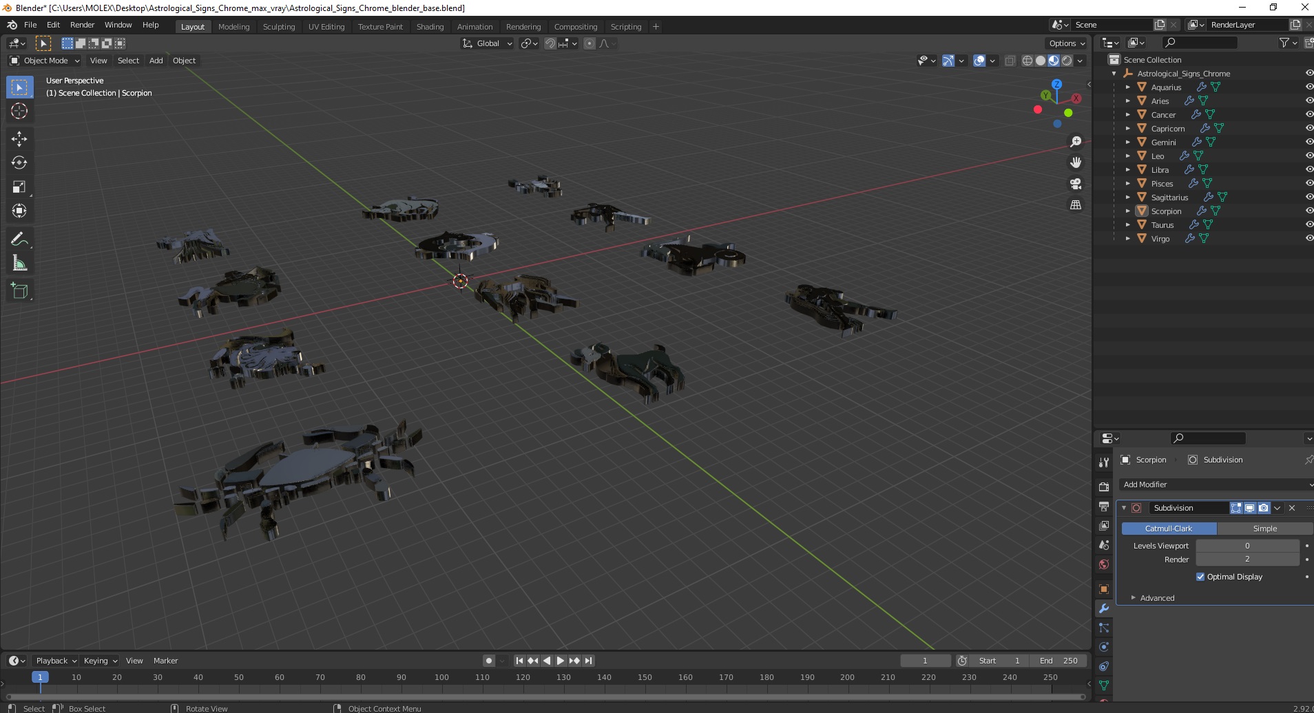Select the Add Cube tool
This screenshot has height=713, width=1314.
[x=19, y=291]
